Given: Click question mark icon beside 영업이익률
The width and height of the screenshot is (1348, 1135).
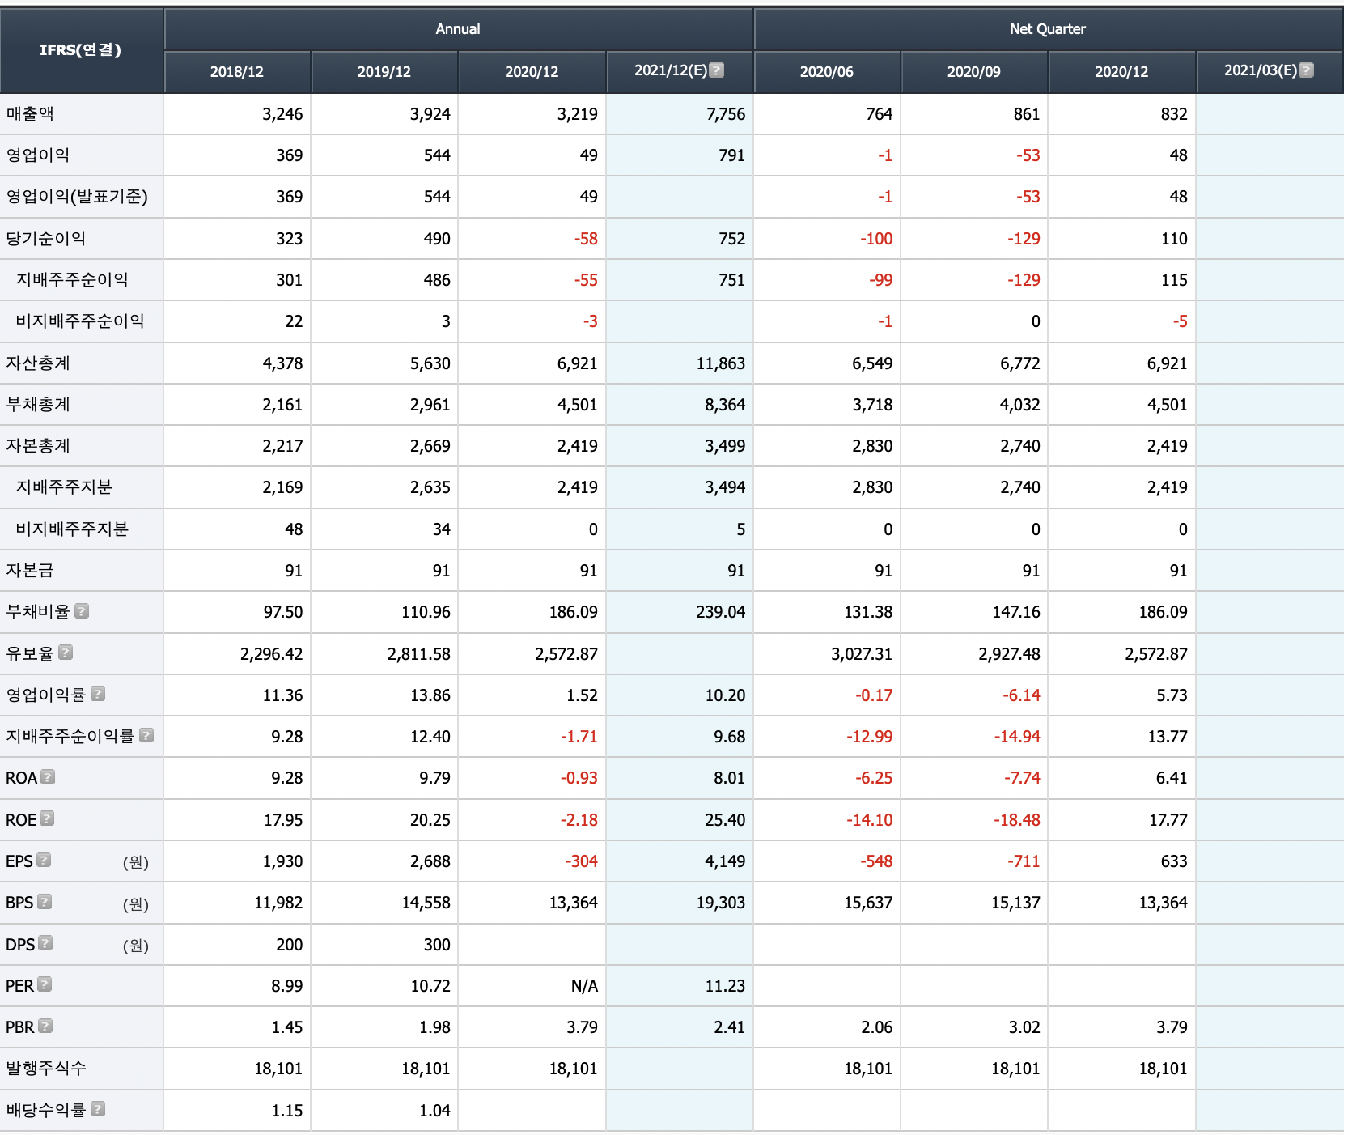Looking at the screenshot, I should click(98, 694).
